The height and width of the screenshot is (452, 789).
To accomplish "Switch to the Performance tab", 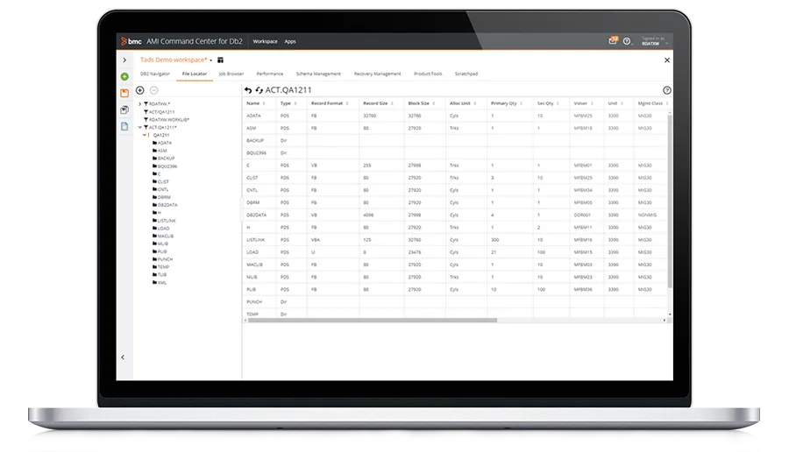I will point(270,74).
